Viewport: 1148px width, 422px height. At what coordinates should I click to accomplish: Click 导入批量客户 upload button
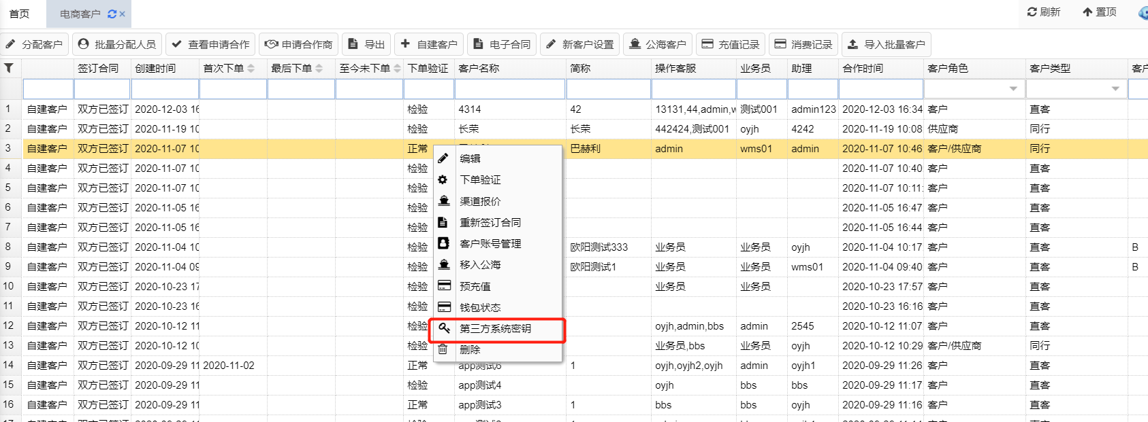(886, 44)
